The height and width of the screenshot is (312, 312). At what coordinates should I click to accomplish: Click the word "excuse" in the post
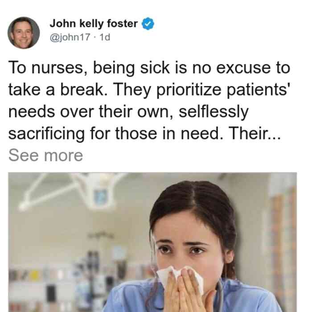pyautogui.click(x=243, y=68)
